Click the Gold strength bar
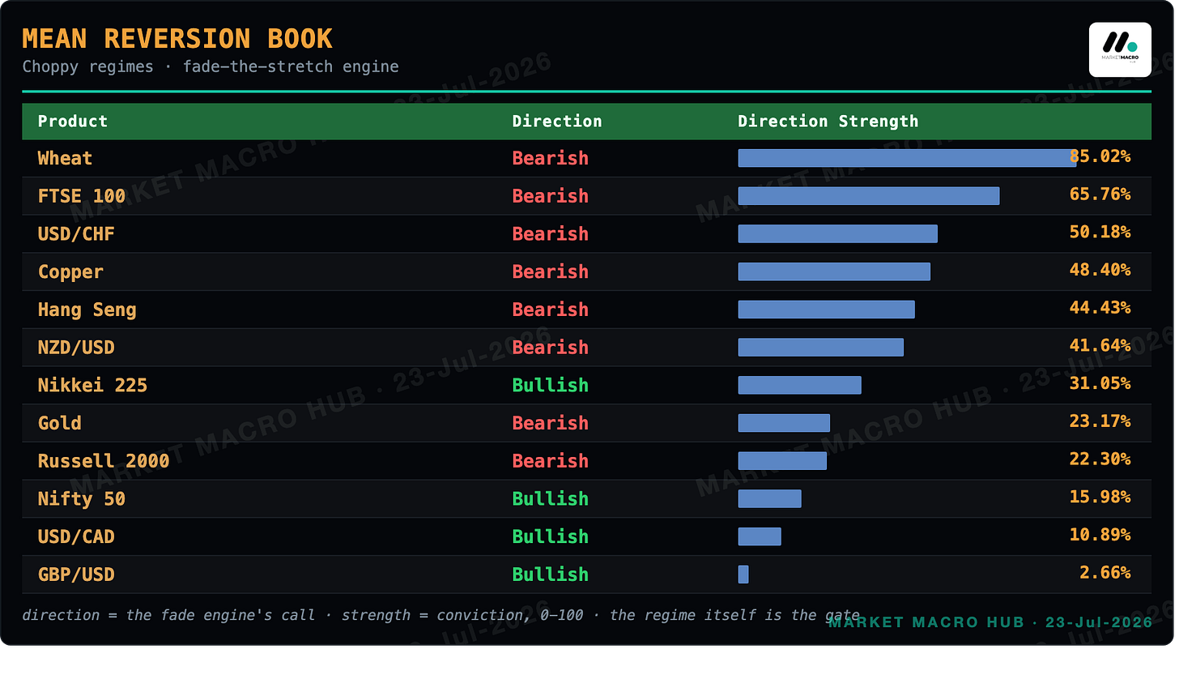 pyautogui.click(x=784, y=423)
